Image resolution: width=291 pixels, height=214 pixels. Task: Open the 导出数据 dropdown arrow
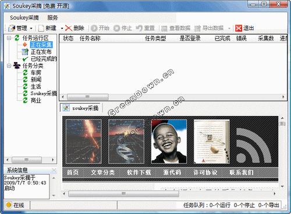(229, 28)
